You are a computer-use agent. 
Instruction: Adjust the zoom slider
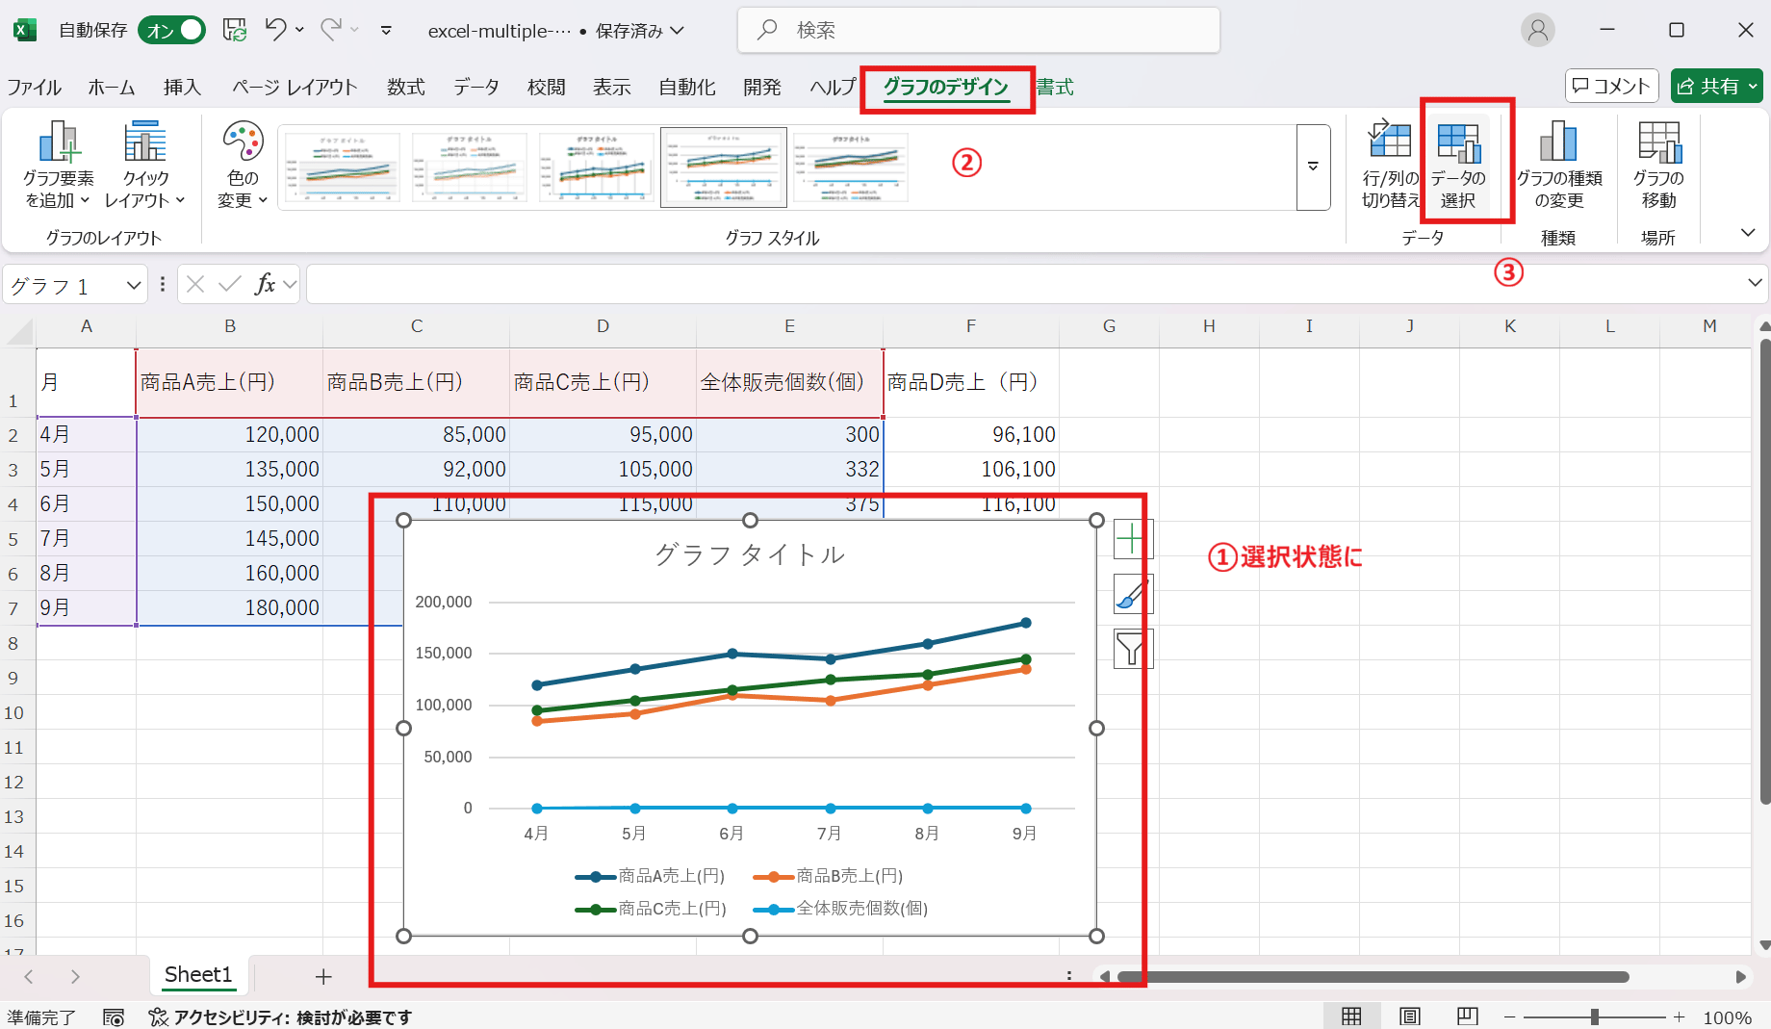point(1596,1016)
